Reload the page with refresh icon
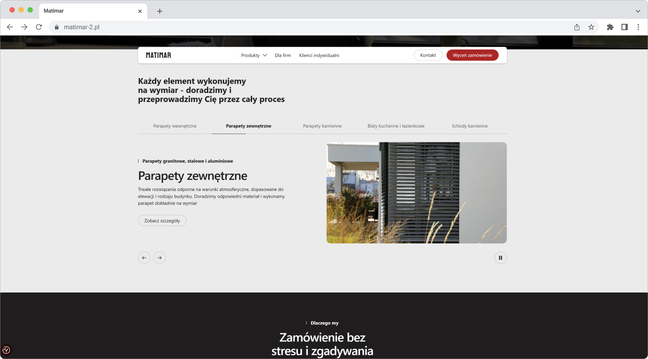This screenshot has height=359, width=648. pos(39,27)
